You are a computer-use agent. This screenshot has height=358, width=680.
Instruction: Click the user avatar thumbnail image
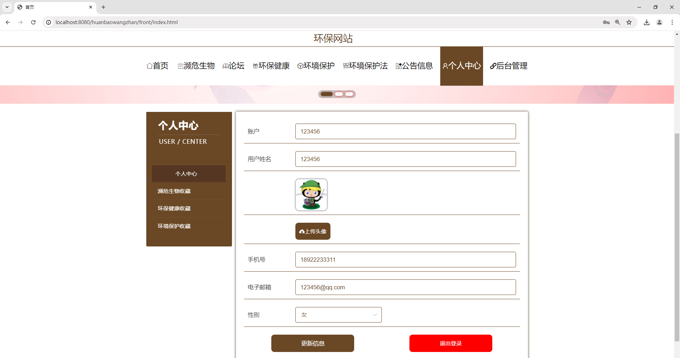click(311, 194)
